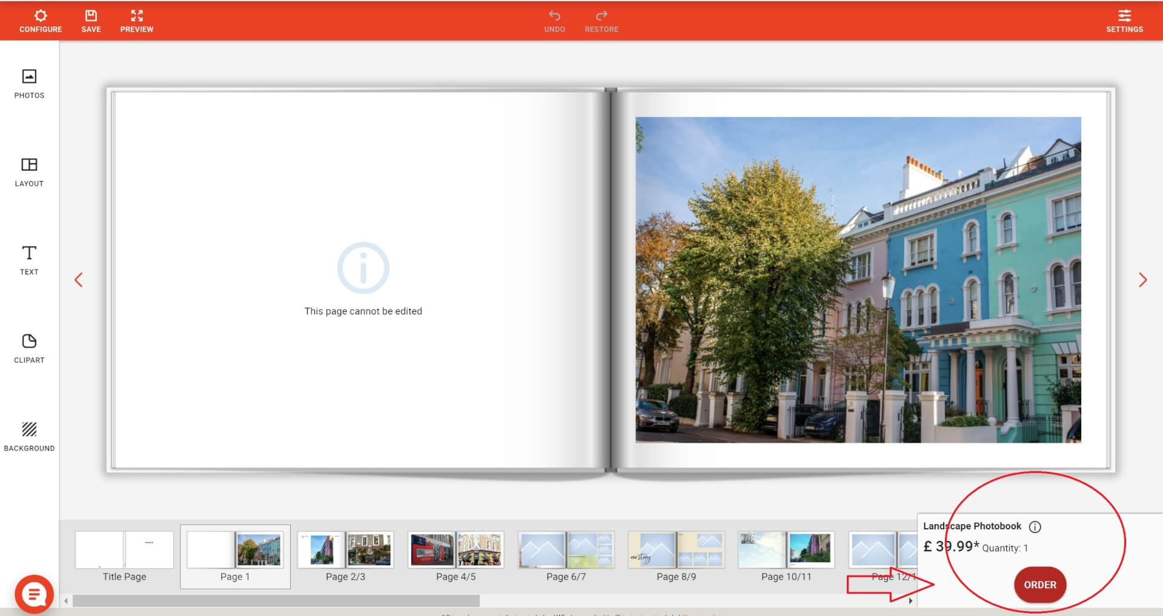Select the Text tool
1163x616 pixels.
coord(29,260)
